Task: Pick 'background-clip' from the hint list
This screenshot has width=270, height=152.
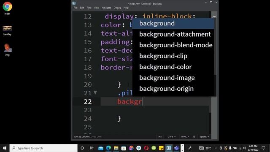Action: 173,56
